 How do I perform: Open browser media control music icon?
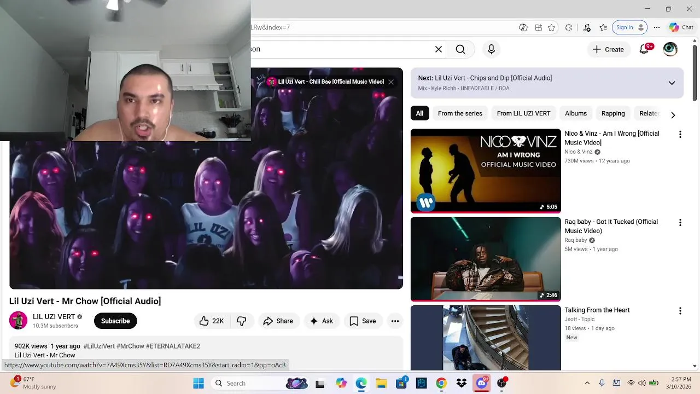tap(587, 27)
